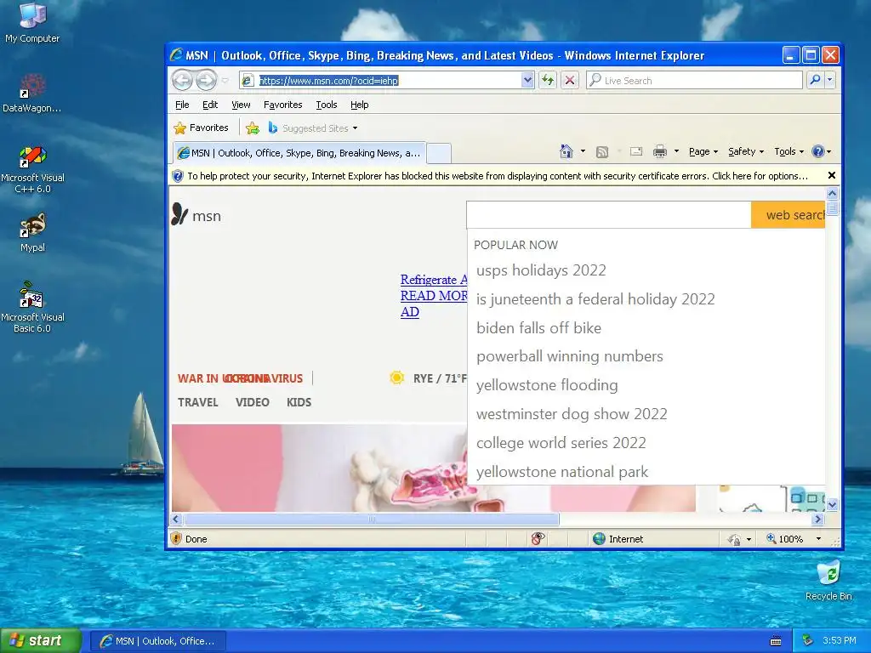Viewport: 871px width, 653px height.
Task: Select the Mypal desktop icon
Action: point(33,233)
